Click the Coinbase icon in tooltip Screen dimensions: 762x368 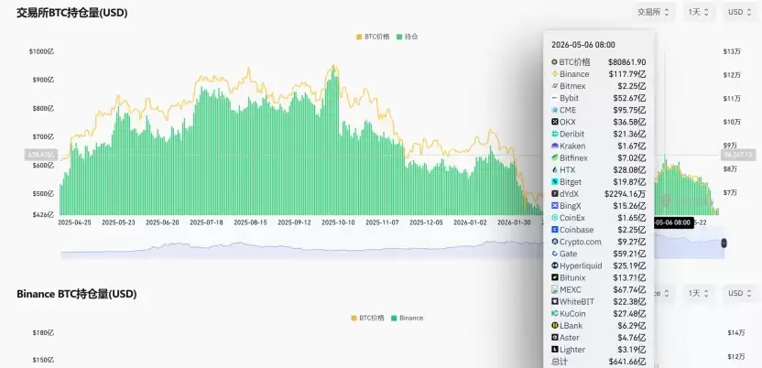tap(554, 230)
